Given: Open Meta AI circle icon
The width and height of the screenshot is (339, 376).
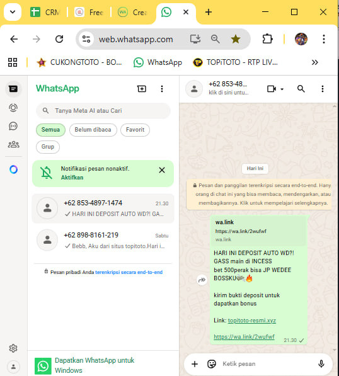Looking at the screenshot, I should [x=13, y=169].
